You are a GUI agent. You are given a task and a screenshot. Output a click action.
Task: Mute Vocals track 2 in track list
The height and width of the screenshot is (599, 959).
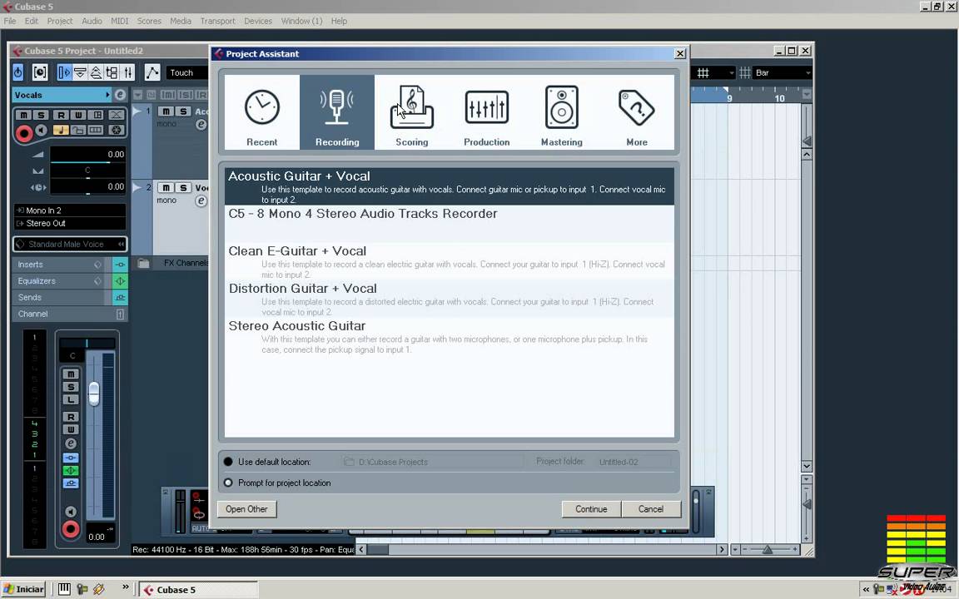[x=166, y=188]
